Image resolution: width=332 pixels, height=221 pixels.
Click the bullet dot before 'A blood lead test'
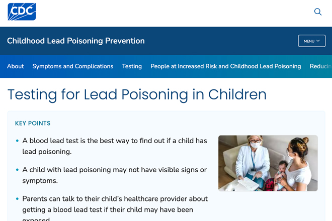coord(18,141)
